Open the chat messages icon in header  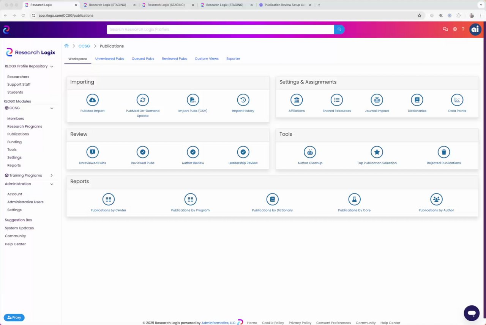pyautogui.click(x=445, y=29)
